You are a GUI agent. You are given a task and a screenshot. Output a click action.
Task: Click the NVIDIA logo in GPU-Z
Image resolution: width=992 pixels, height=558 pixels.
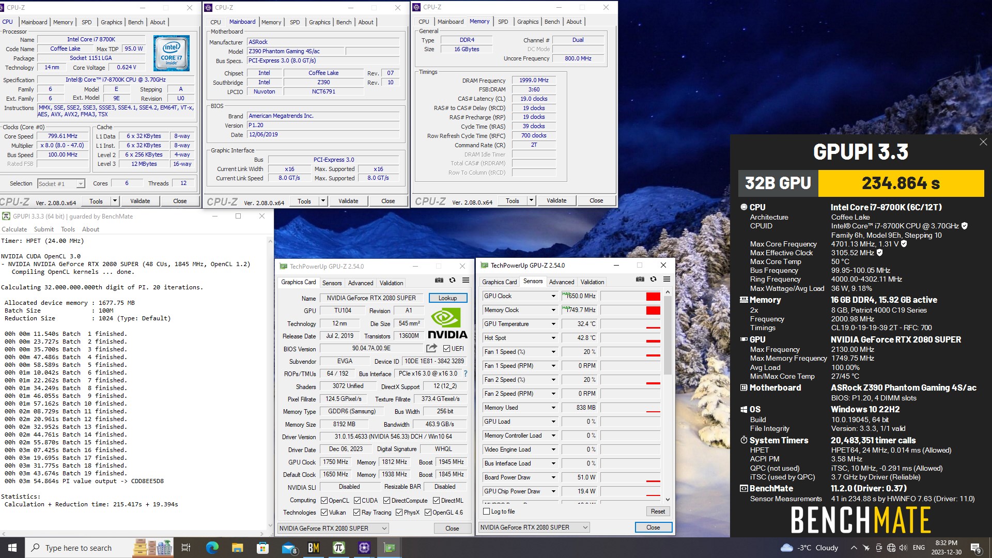point(447,324)
